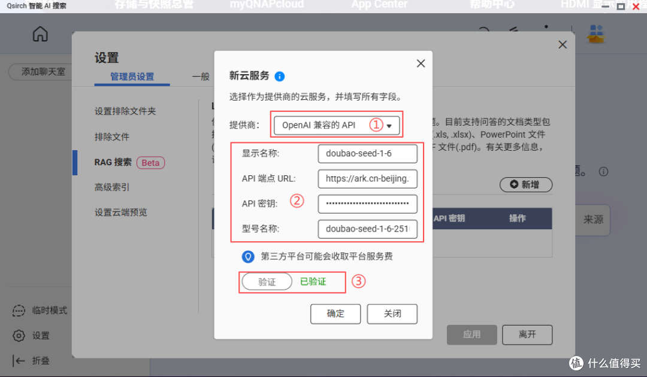Click the API 端点 URL field
The height and width of the screenshot is (377, 647).
tap(367, 179)
